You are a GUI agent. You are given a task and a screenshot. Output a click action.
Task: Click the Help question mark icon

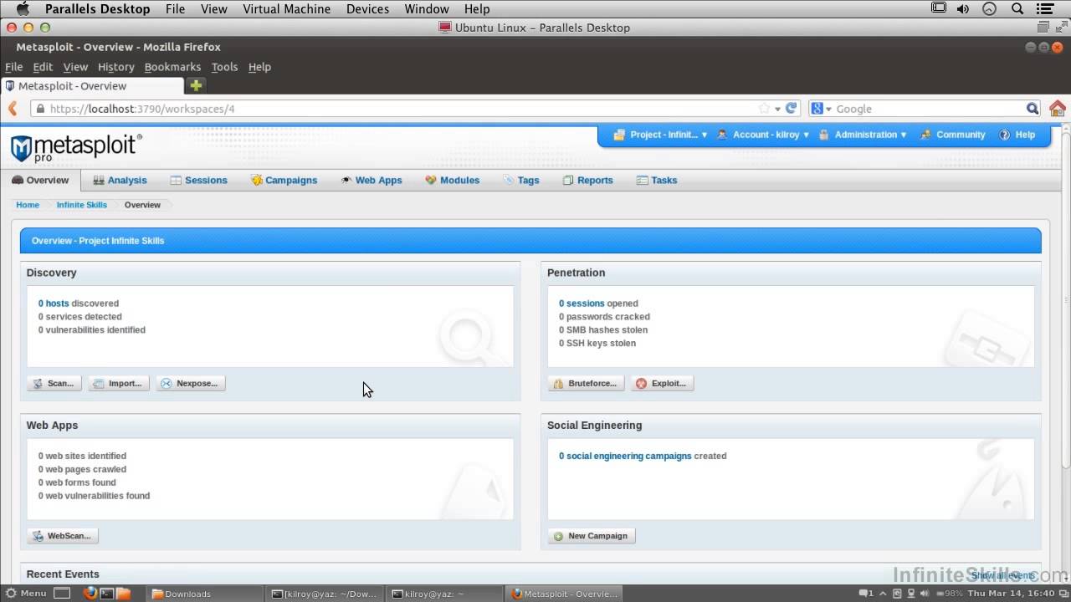click(x=1004, y=135)
